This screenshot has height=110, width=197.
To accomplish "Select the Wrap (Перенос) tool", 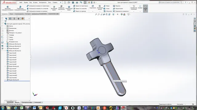I will [117, 6].
